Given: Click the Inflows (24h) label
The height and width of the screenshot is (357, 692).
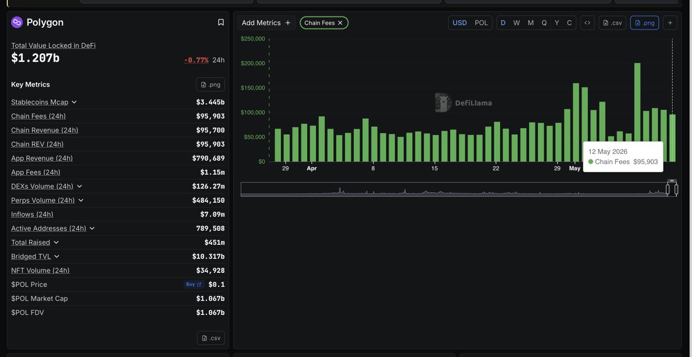Looking at the screenshot, I should (x=32, y=214).
